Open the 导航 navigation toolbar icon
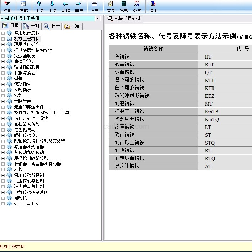 23,6
